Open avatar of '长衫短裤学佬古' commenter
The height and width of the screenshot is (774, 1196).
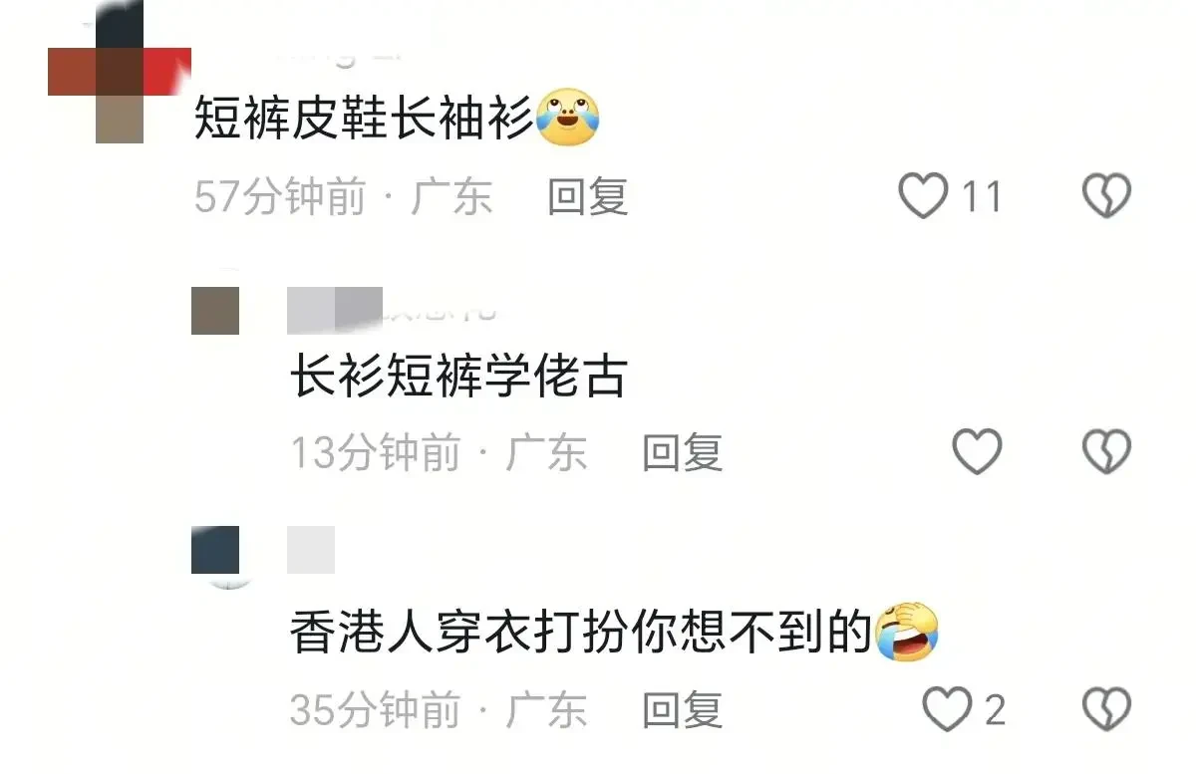coord(215,310)
